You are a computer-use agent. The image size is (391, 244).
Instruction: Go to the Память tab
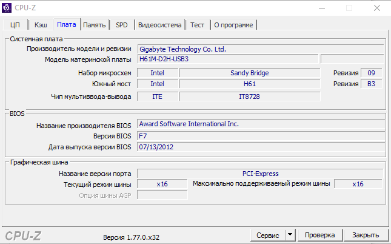pyautogui.click(x=94, y=25)
